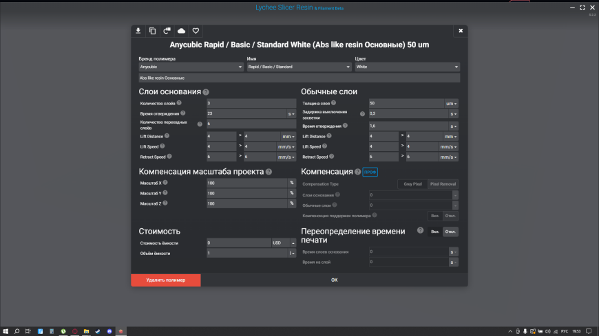This screenshot has height=336, width=599.
Task: Open help icon beside Масштаб Z
Action: click(x=165, y=203)
